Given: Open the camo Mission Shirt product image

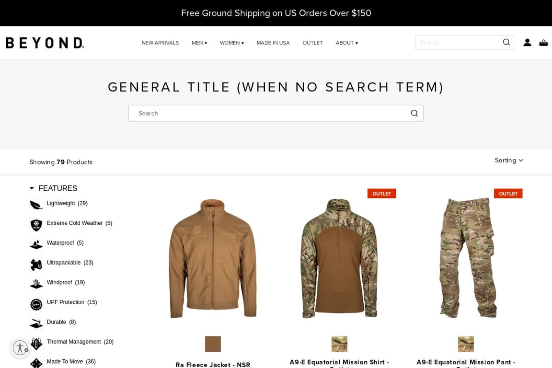Looking at the screenshot, I should coord(339,258).
